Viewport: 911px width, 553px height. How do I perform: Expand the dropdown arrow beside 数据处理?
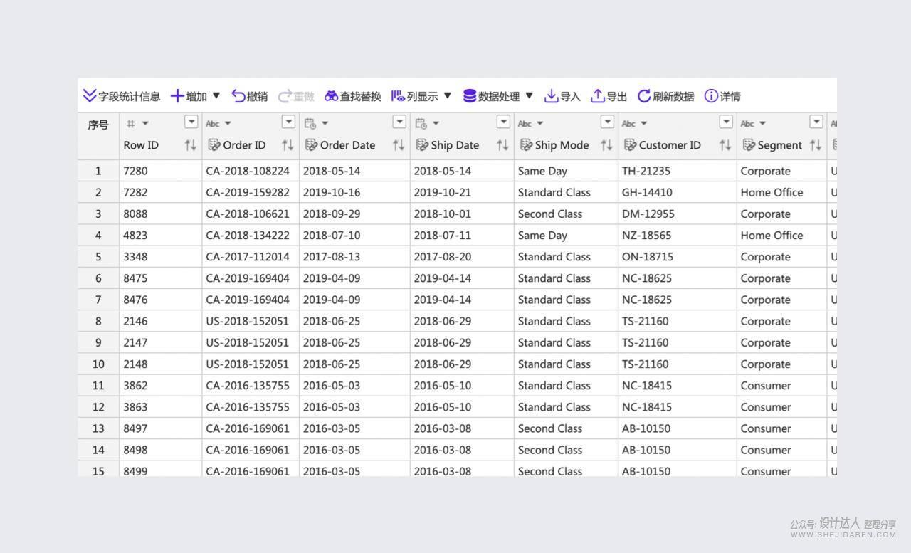(530, 95)
